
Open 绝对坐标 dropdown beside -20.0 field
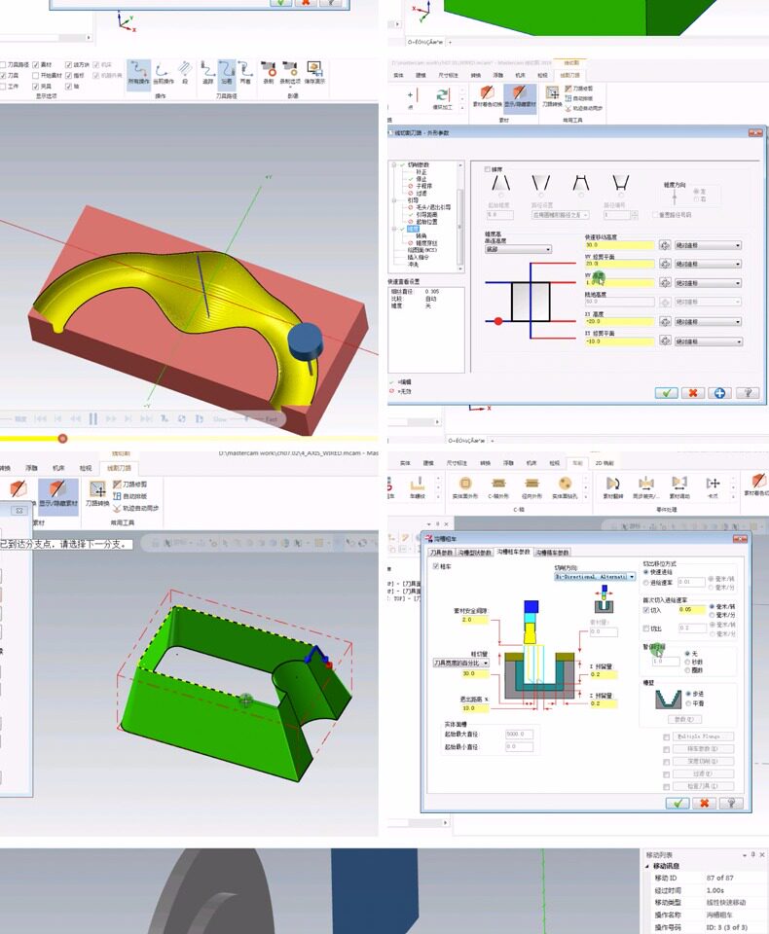click(x=709, y=322)
